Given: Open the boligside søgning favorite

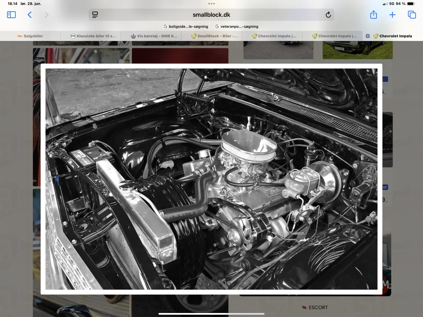Looking at the screenshot, I should pos(186,26).
